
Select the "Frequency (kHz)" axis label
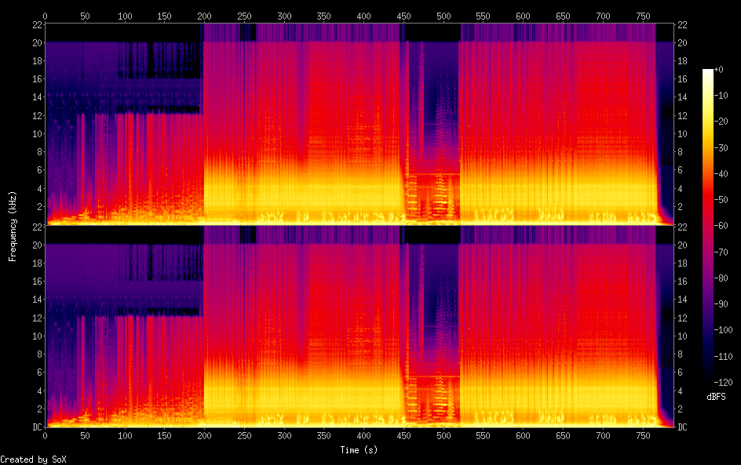[x=13, y=226]
